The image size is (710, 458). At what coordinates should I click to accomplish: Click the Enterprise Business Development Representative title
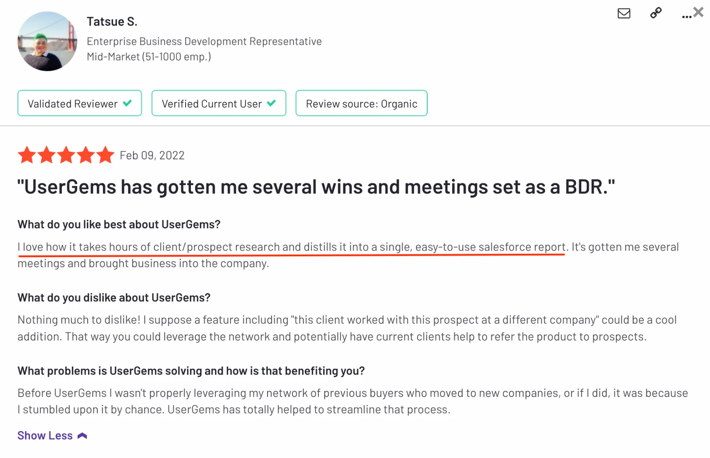pos(204,41)
